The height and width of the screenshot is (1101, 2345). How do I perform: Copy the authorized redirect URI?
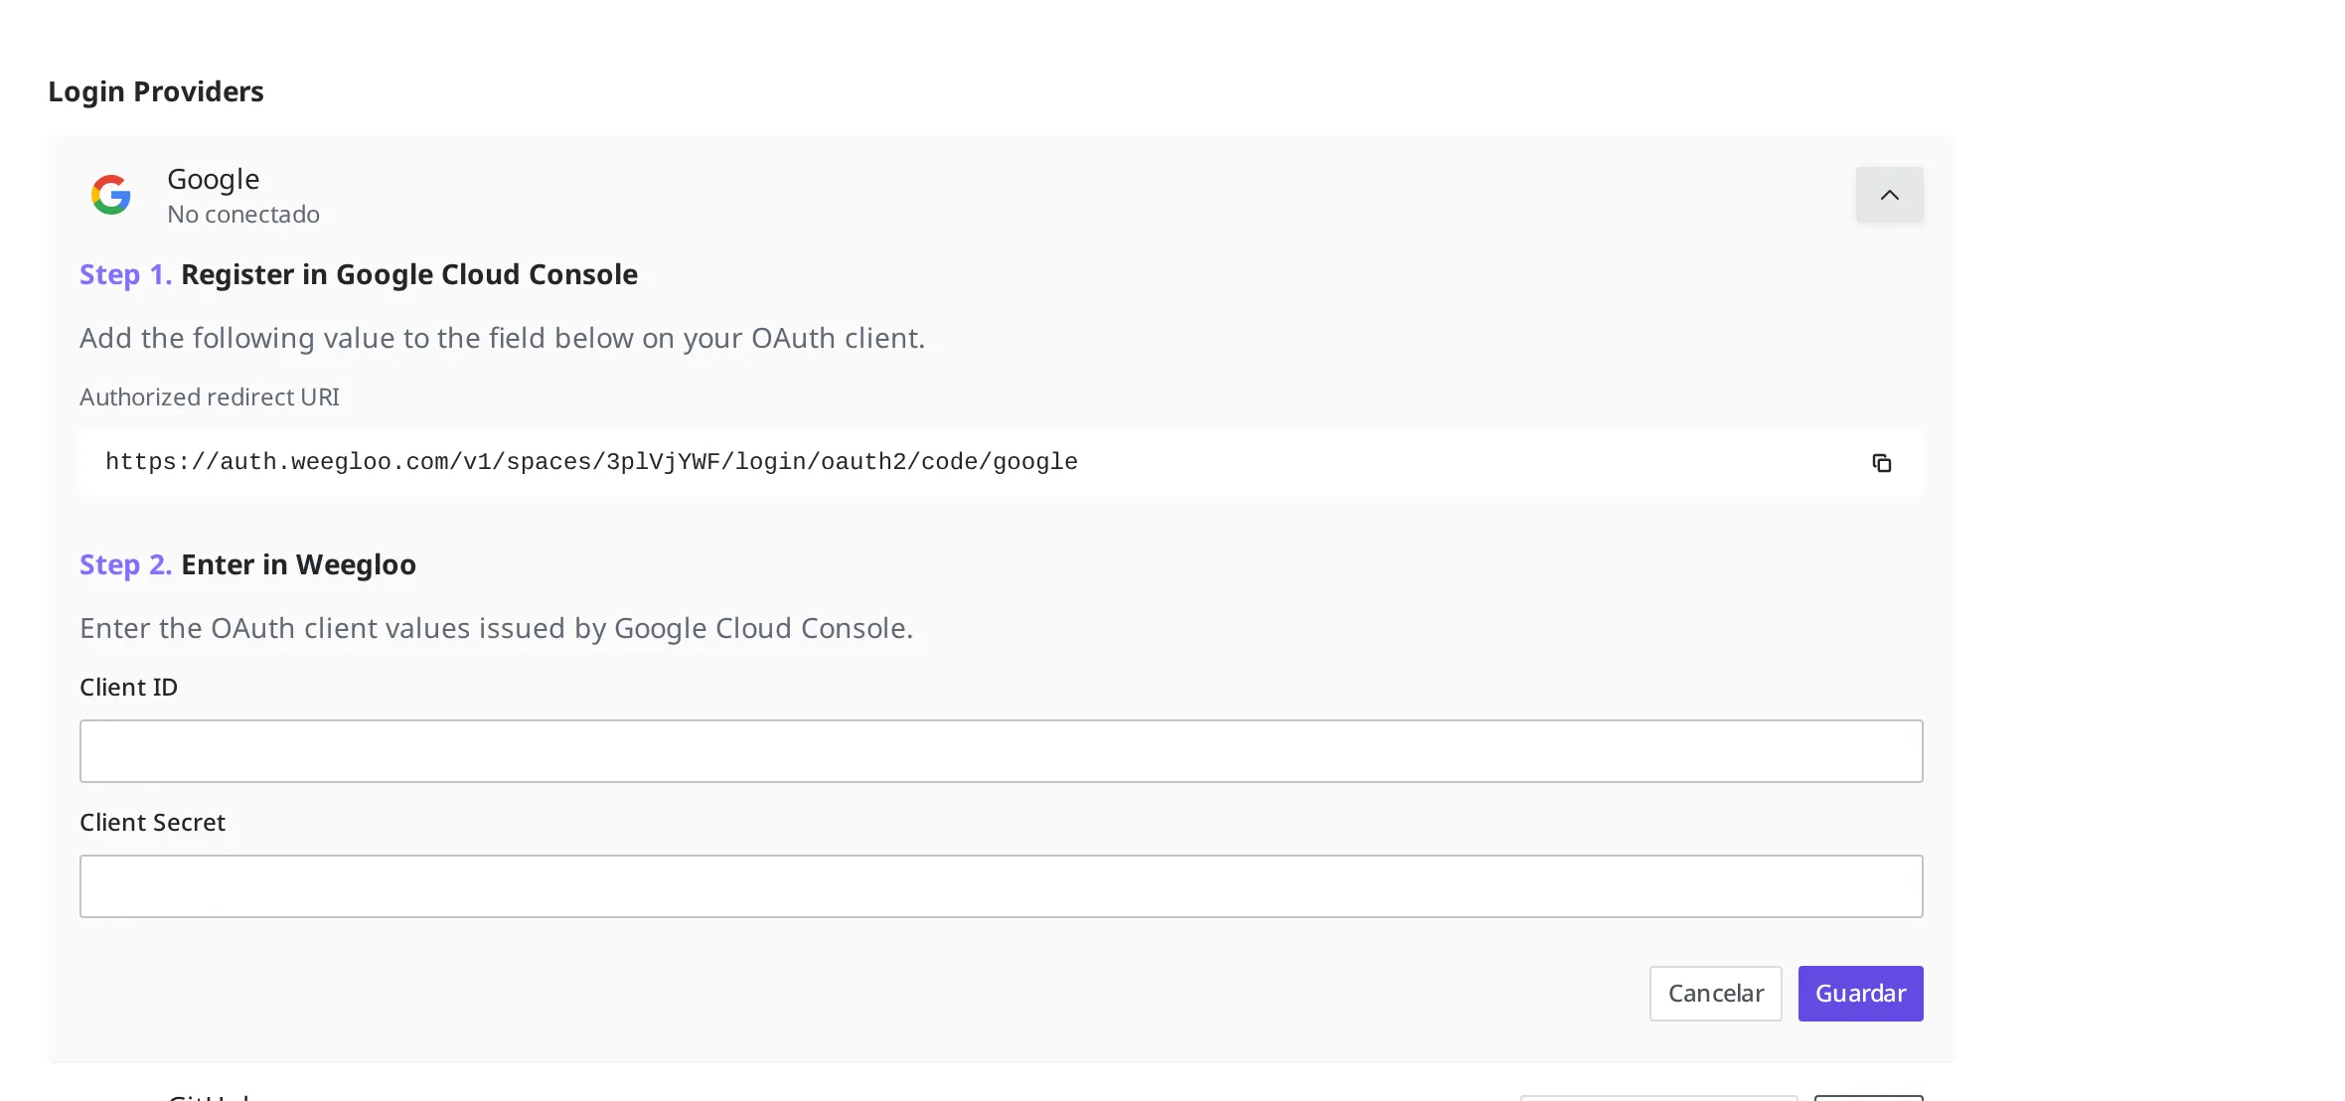(x=1881, y=463)
